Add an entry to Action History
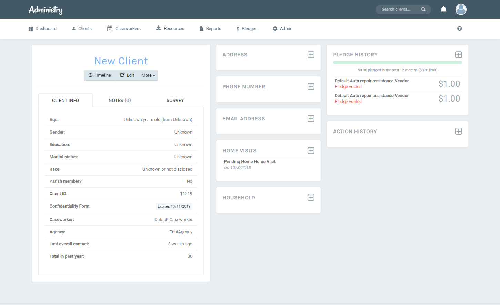The image size is (500, 305). tap(458, 132)
